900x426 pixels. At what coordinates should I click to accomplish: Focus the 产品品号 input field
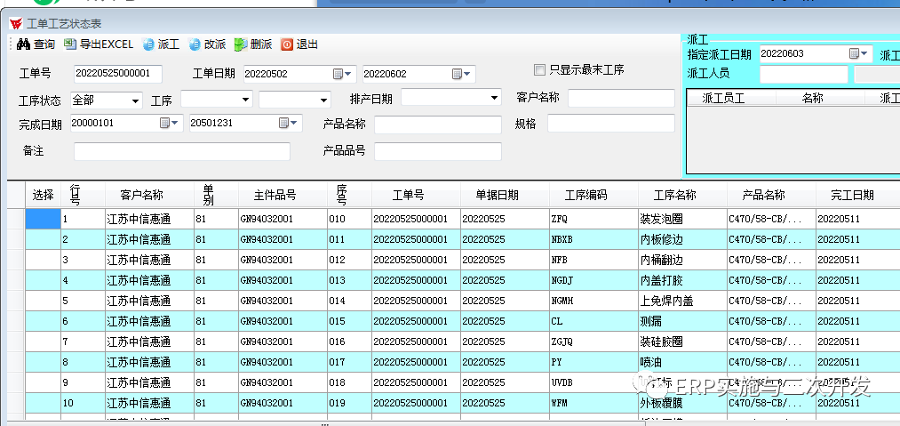[x=437, y=151]
